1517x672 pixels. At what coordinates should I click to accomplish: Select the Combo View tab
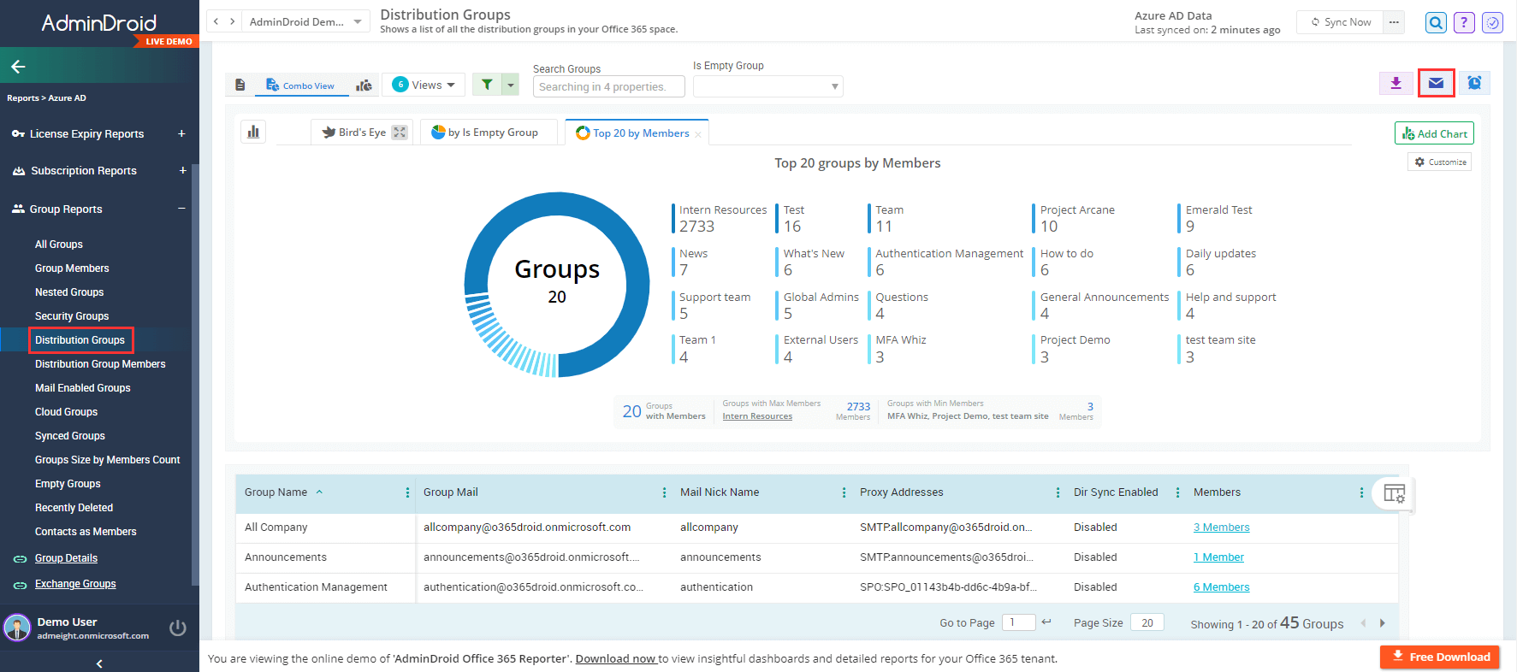pyautogui.click(x=300, y=85)
